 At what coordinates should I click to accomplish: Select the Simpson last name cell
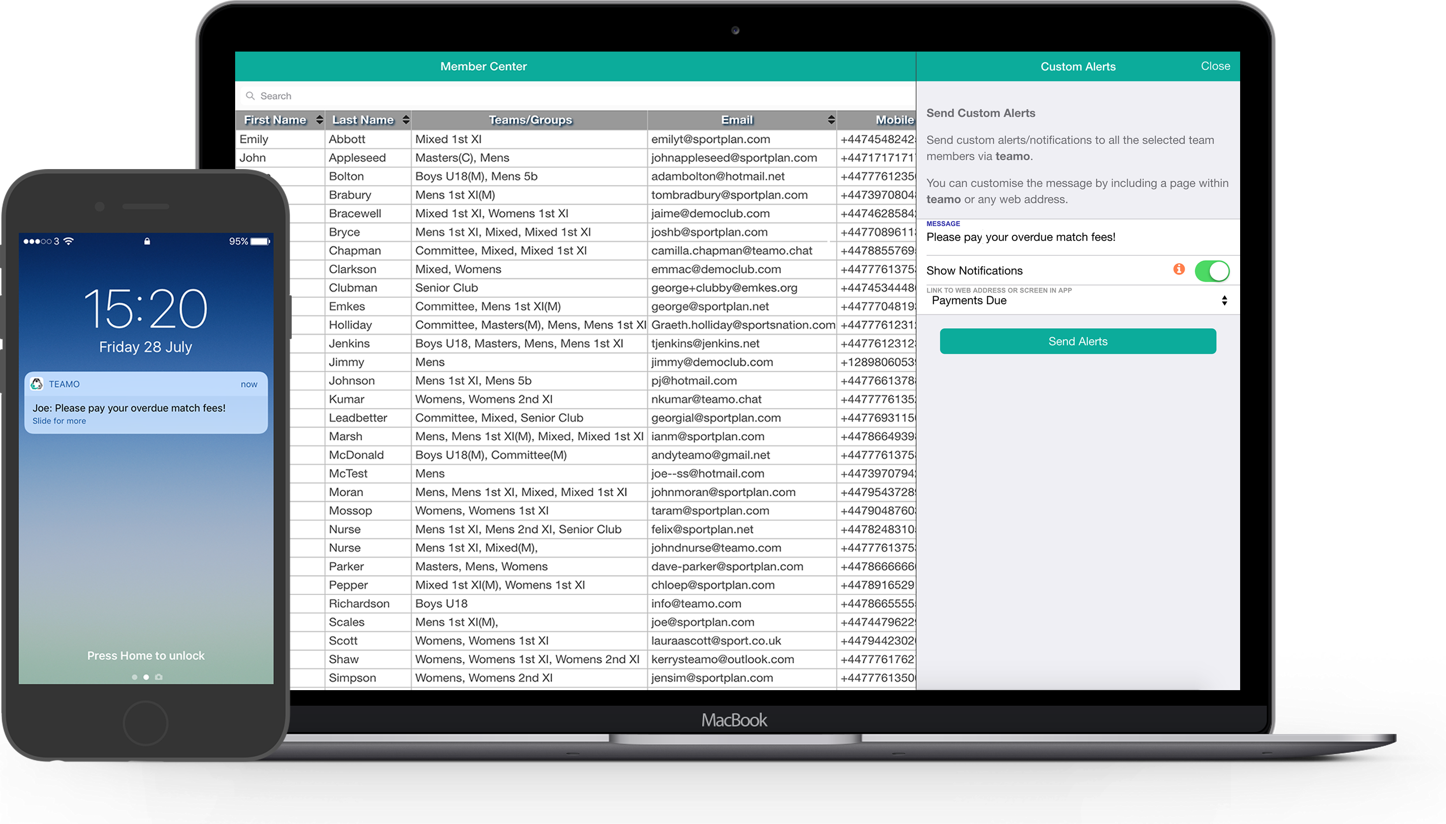[368, 678]
